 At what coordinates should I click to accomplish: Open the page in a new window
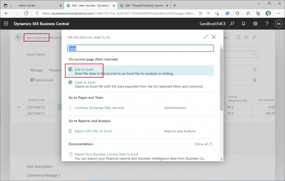coord(246,37)
